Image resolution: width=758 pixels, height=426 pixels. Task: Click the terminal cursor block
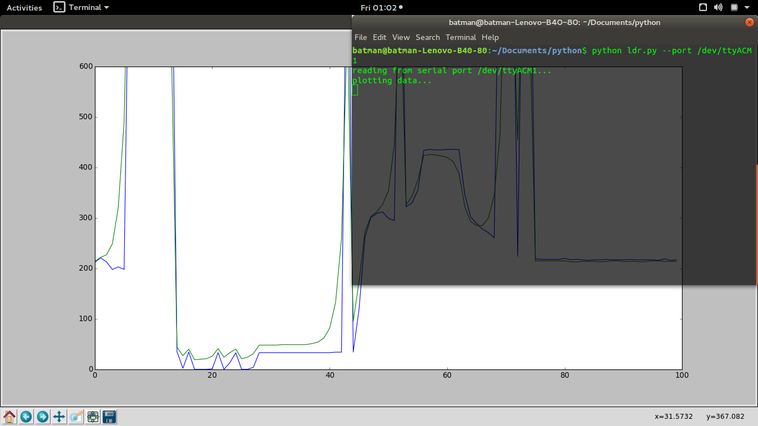(355, 90)
